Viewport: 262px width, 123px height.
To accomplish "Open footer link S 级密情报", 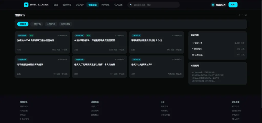I will (x=25, y=119).
